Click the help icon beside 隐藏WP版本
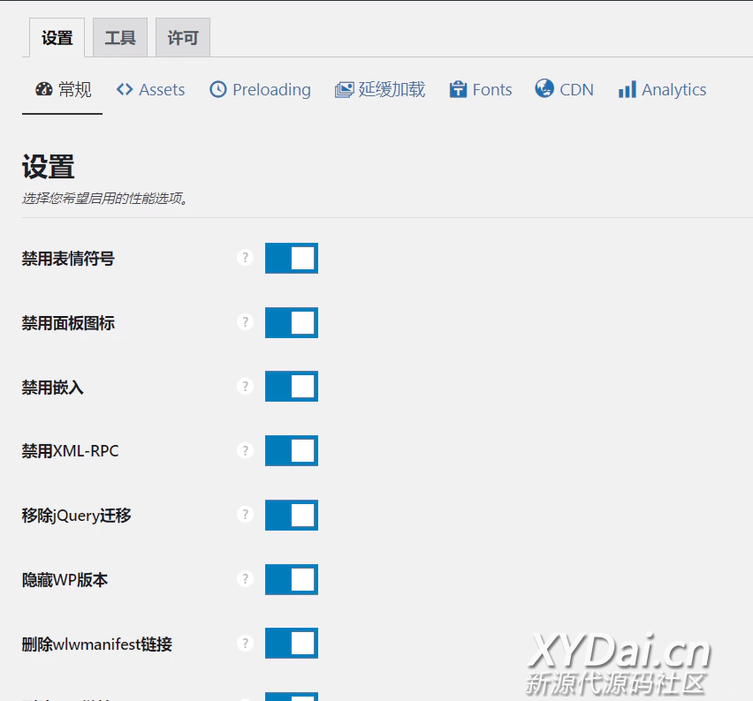Image resolution: width=753 pixels, height=701 pixels. coord(246,579)
